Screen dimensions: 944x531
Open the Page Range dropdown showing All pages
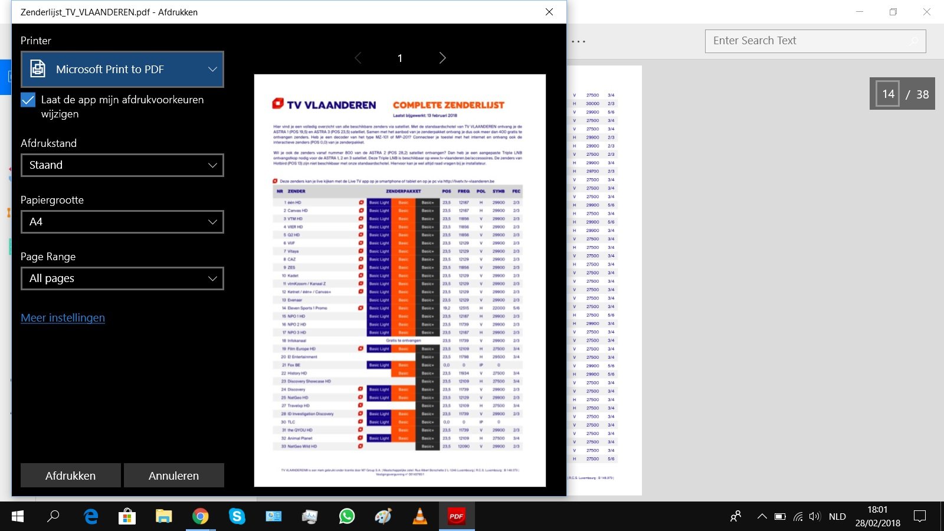pyautogui.click(x=122, y=278)
